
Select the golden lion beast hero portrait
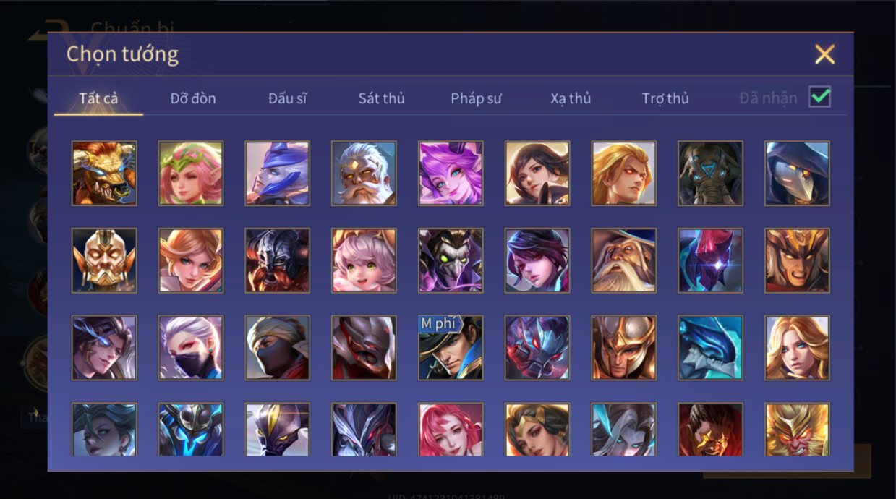104,173
